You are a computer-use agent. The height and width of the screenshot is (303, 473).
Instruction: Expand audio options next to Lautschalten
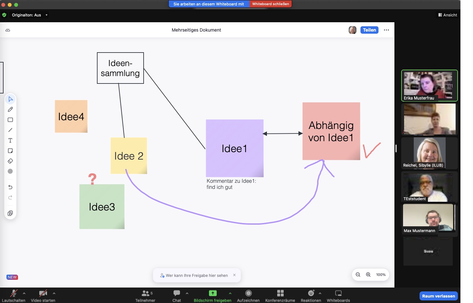click(x=24, y=293)
